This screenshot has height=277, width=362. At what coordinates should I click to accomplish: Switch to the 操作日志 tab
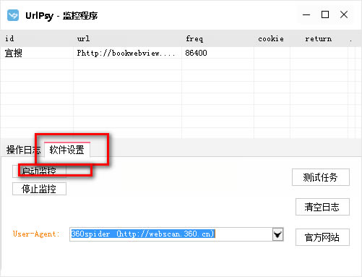23,150
